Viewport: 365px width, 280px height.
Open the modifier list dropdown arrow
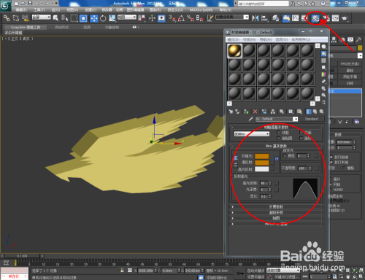tap(360, 55)
